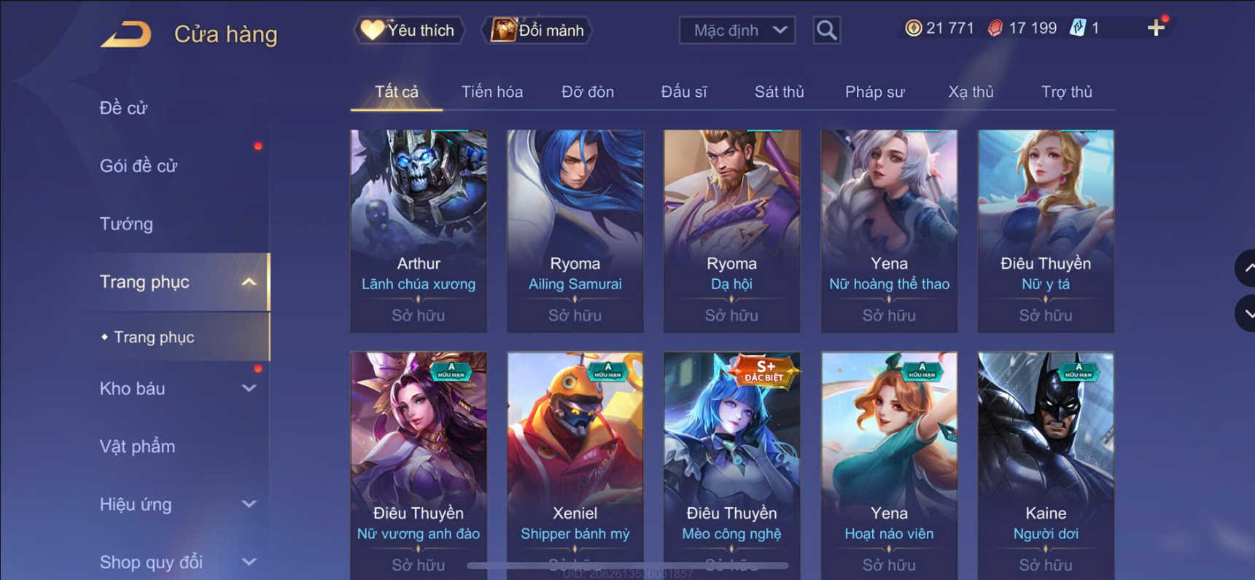
Task: Switch to the Sát thủ tab
Action: pos(779,92)
